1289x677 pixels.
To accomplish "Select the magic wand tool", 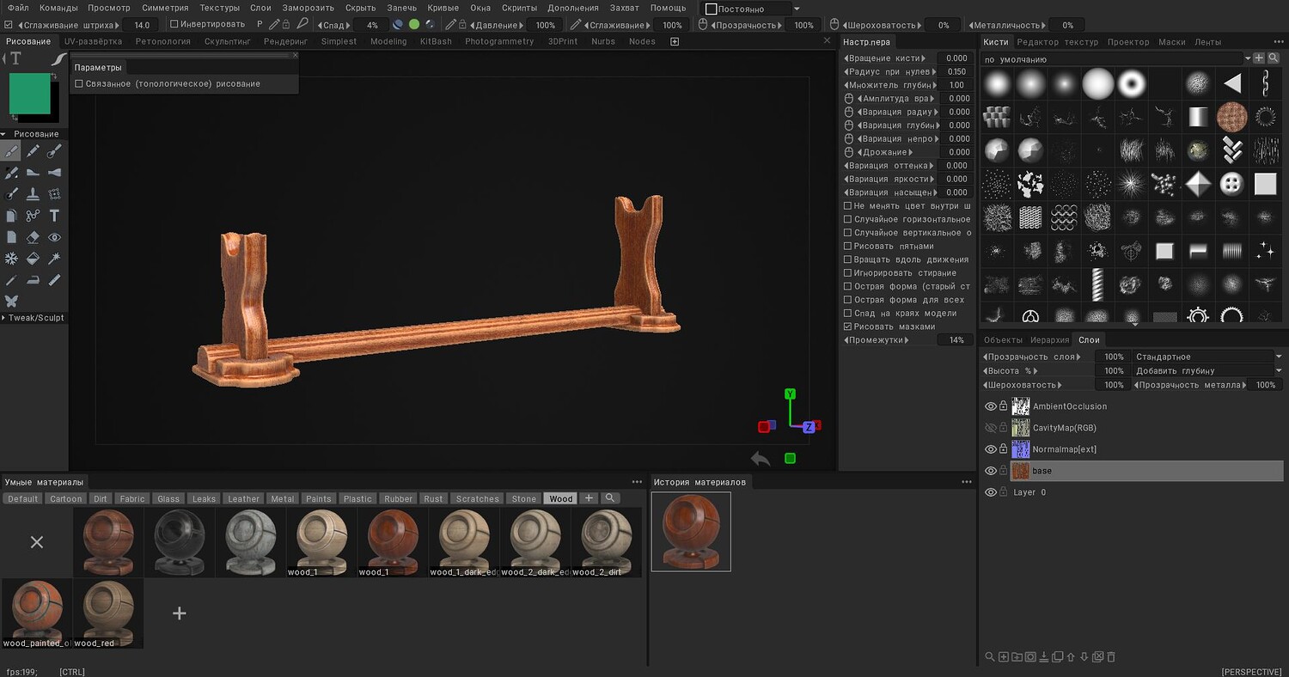I will tap(54, 259).
